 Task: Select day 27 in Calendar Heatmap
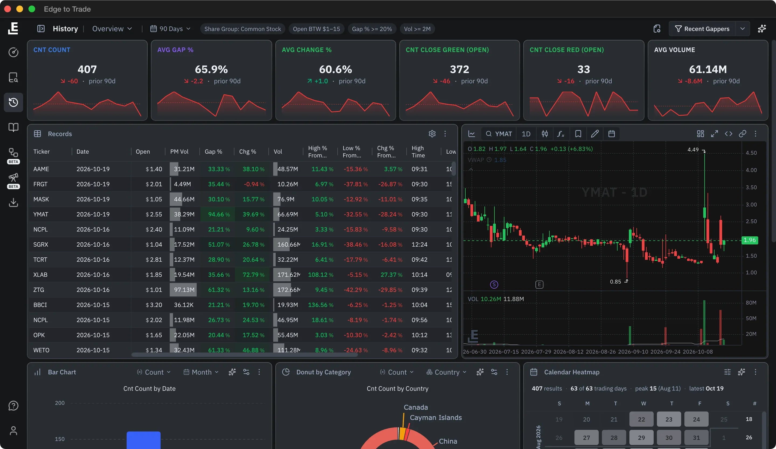tap(586, 437)
